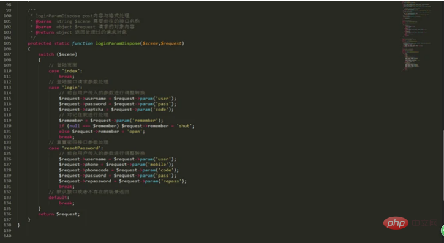This screenshot has height=243, width=444.
Task: Click the 'shut' string value
Action: pos(184,126)
